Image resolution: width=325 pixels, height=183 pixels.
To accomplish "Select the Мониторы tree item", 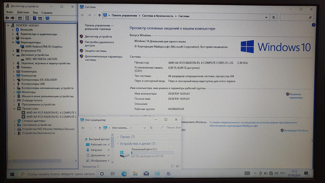I will coord(29,92).
